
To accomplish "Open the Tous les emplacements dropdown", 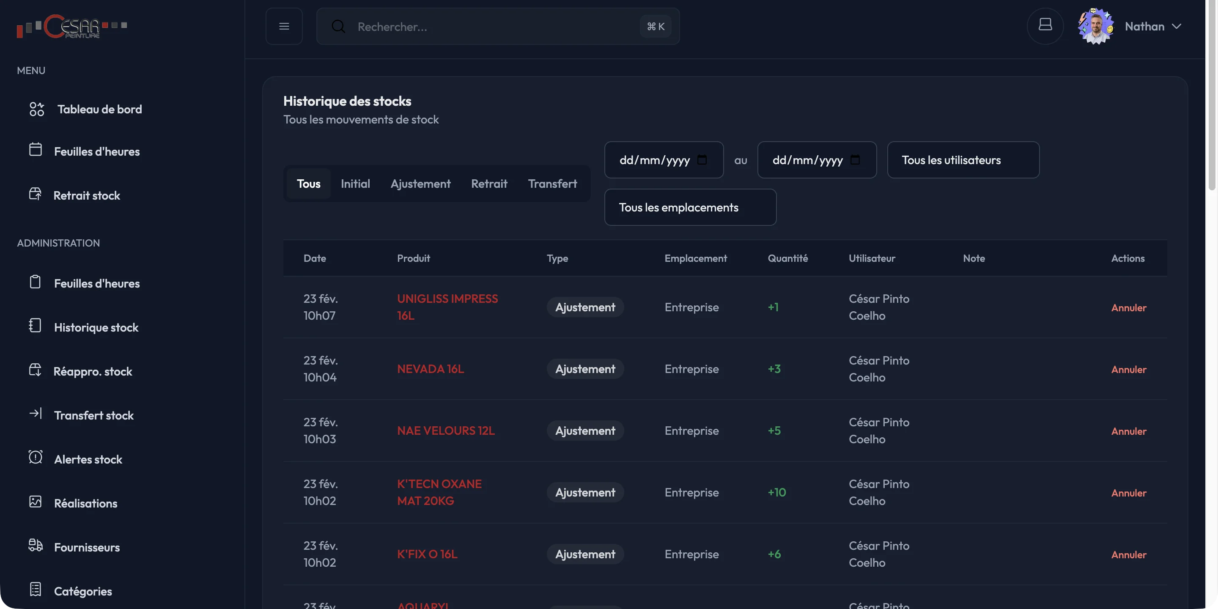I will [x=690, y=207].
